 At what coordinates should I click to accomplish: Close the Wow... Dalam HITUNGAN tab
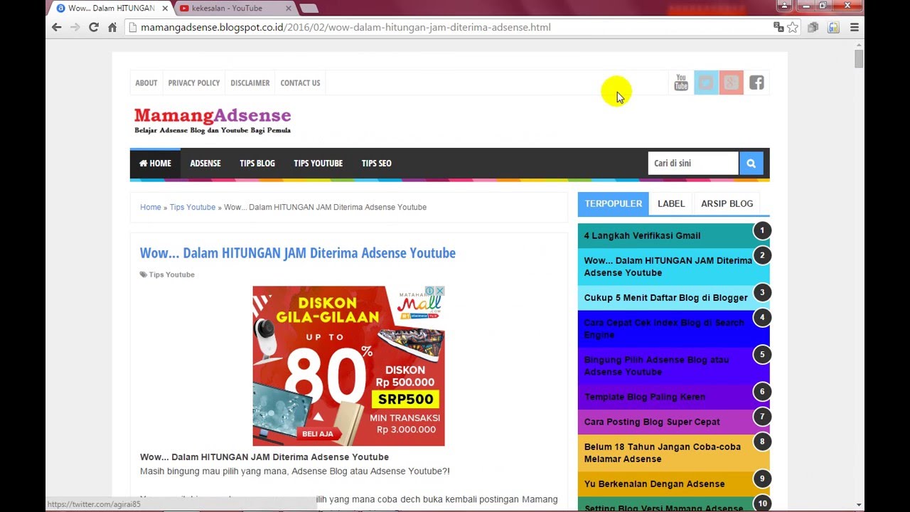pos(165,9)
